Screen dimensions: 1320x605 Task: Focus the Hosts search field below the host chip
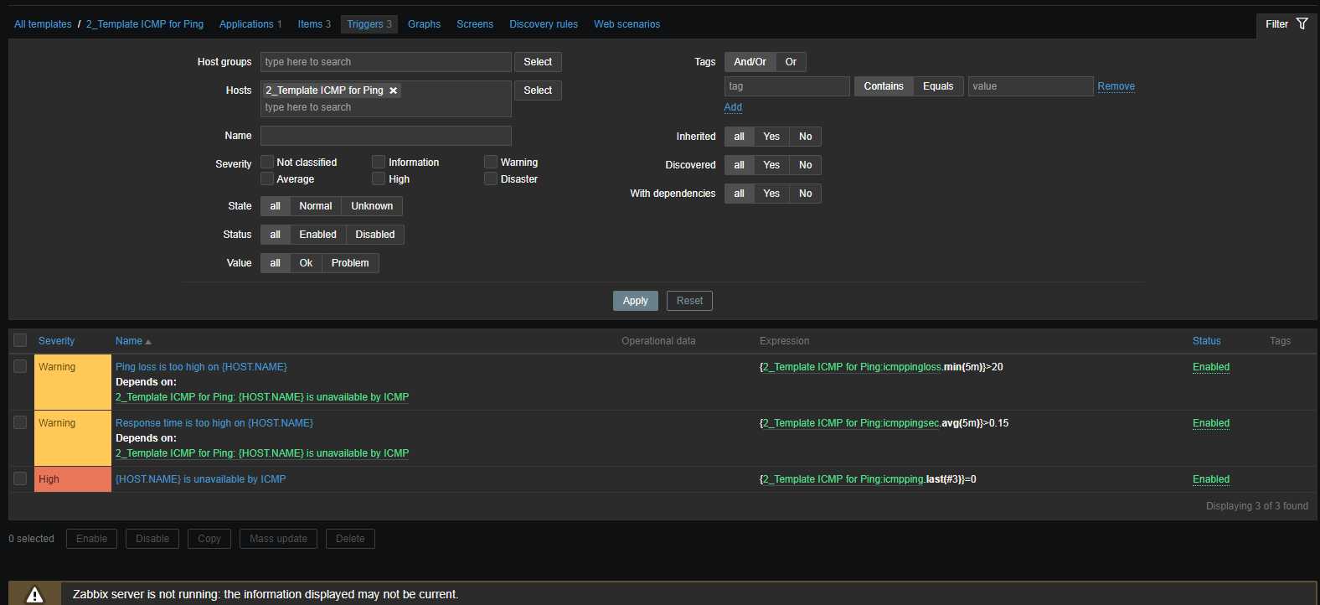pyautogui.click(x=386, y=107)
